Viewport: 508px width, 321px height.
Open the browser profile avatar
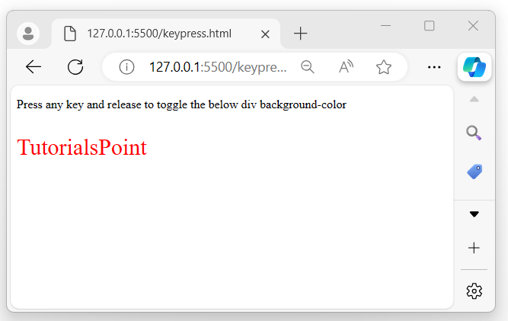tap(28, 34)
